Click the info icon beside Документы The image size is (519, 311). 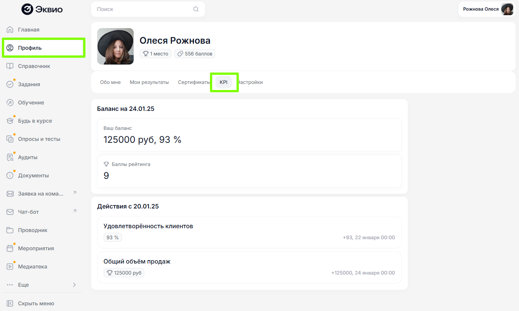tap(10, 175)
